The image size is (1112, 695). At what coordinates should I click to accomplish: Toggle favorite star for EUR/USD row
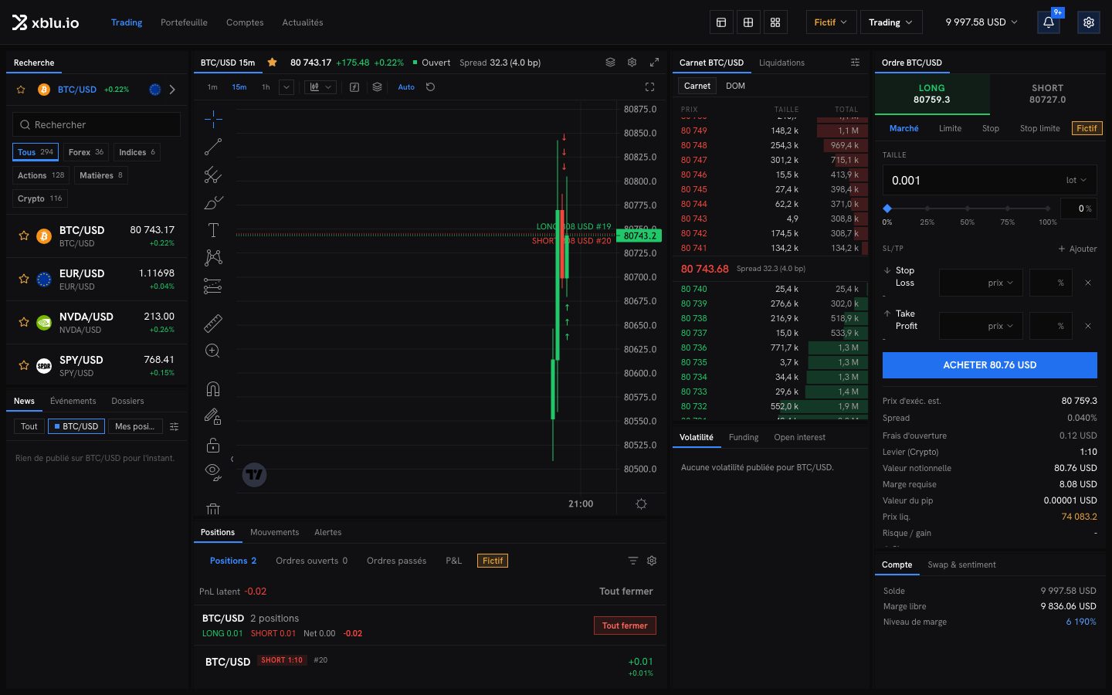coord(24,280)
